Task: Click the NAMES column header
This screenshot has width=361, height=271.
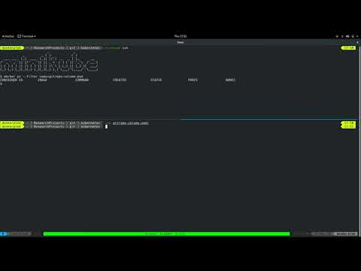Action: tap(230, 80)
